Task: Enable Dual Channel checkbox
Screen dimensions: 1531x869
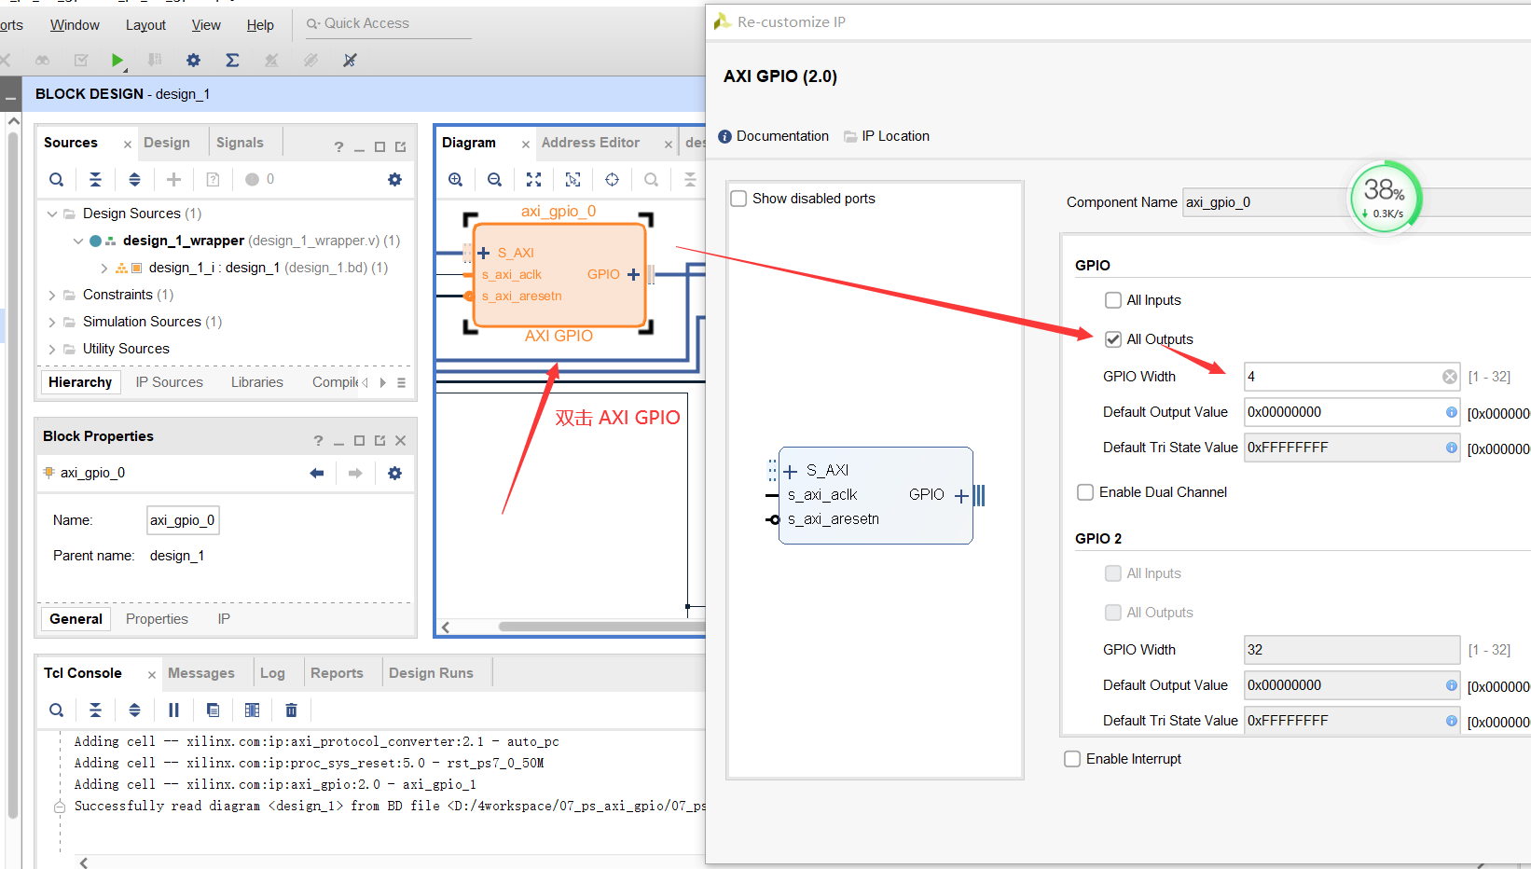Action: (x=1085, y=492)
